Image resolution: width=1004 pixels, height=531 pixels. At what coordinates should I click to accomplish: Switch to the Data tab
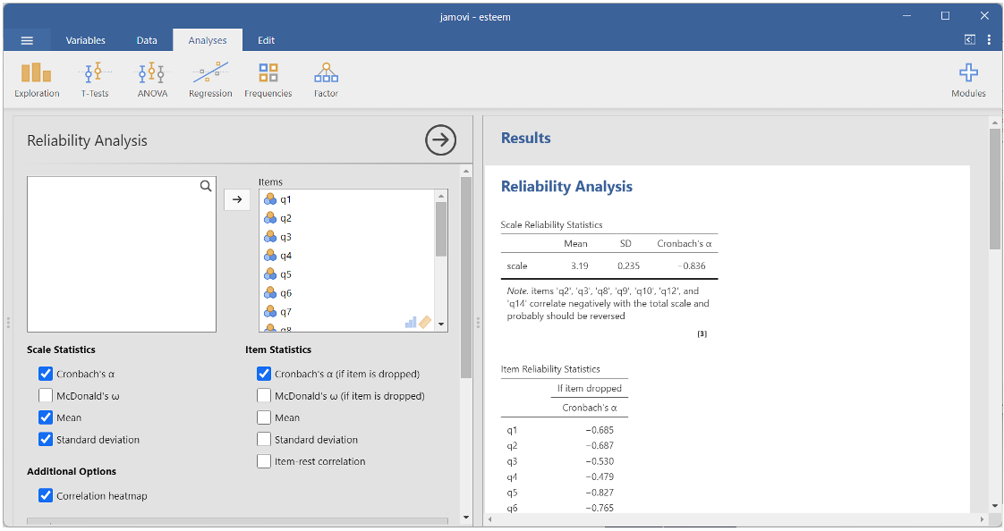click(147, 40)
